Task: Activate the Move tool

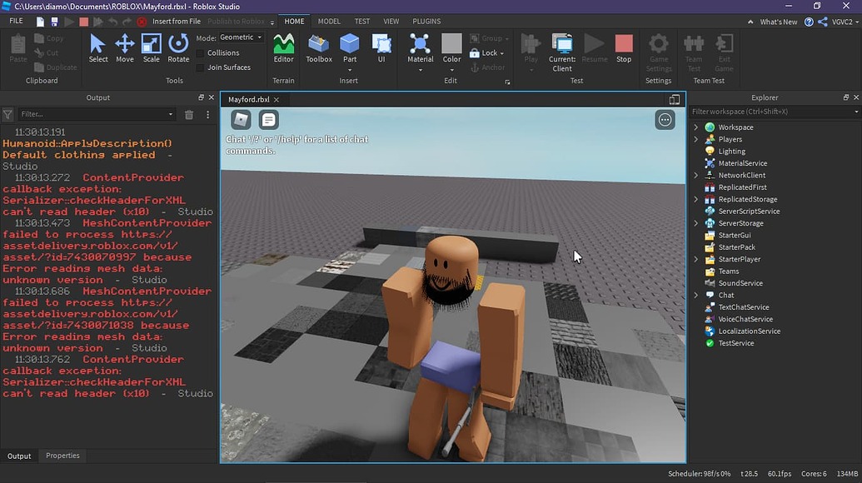Action: 125,47
